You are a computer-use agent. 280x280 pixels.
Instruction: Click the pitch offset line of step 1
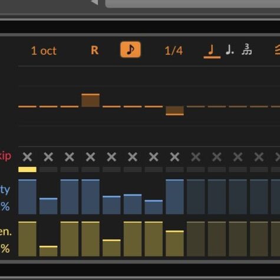(27, 107)
